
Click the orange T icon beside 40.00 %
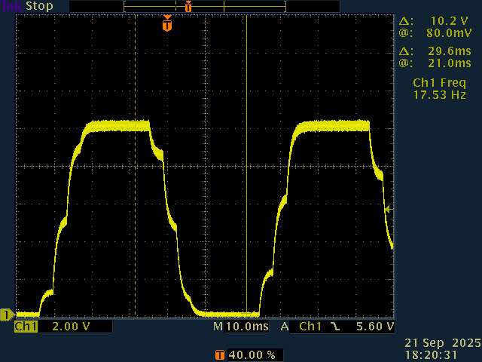(x=219, y=354)
